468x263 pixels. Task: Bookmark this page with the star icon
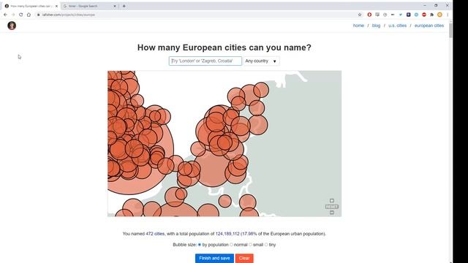tap(360, 15)
